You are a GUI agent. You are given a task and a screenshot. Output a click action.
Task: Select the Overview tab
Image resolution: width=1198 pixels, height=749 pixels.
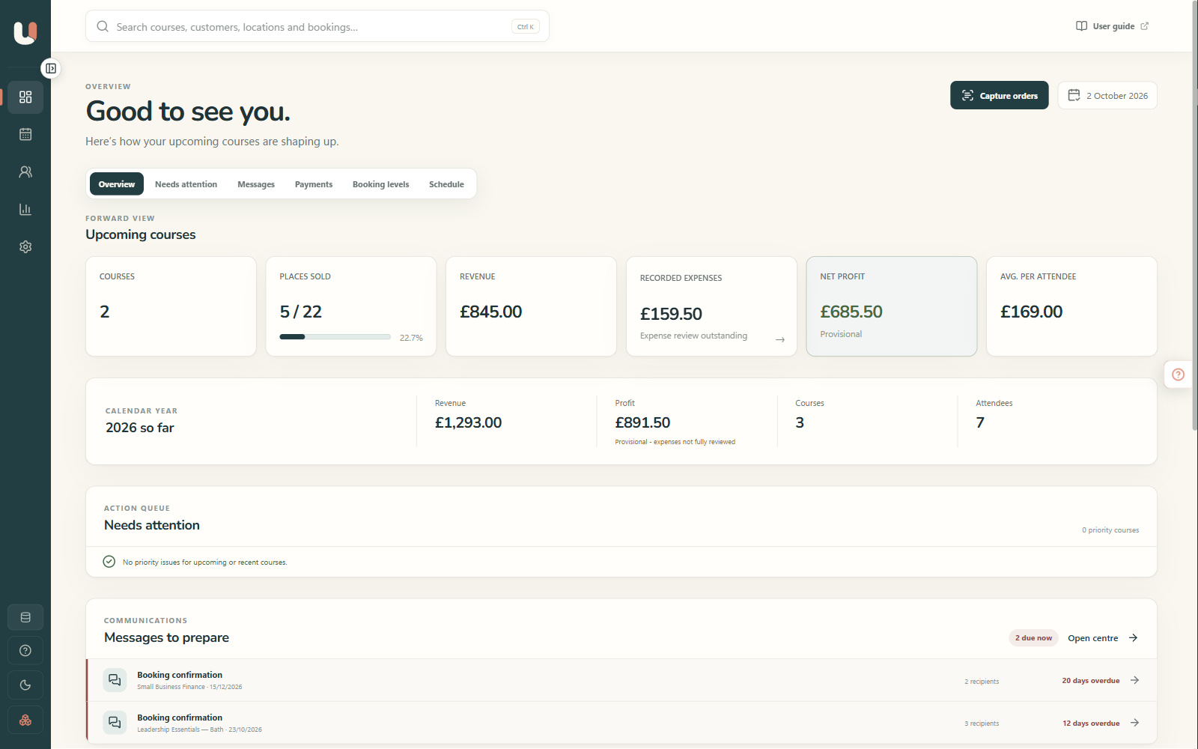[117, 184]
